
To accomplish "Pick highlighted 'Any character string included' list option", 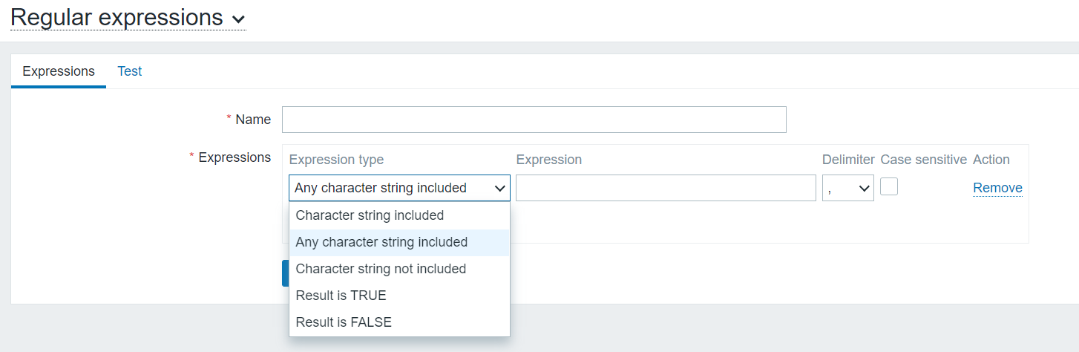I will coord(381,242).
